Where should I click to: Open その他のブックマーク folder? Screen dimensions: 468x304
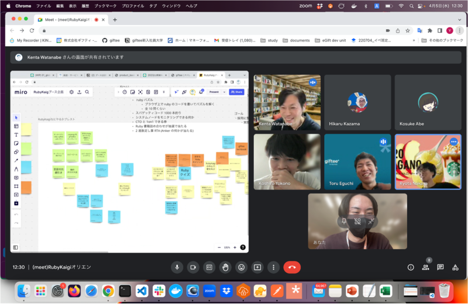point(442,40)
